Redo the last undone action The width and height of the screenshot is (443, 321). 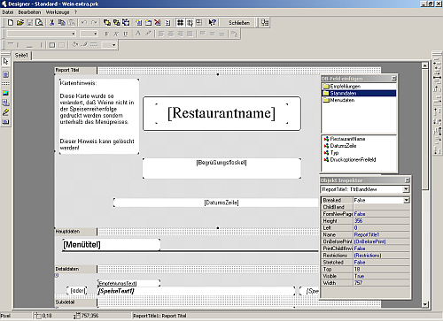point(94,22)
